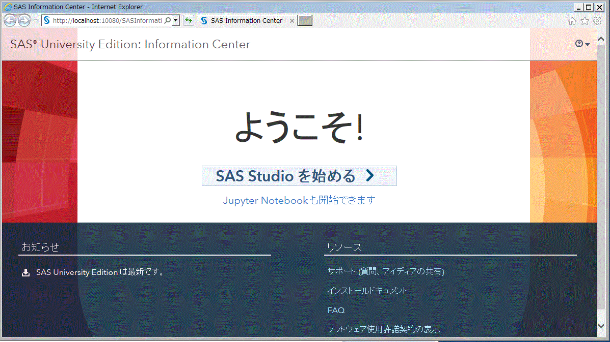610x342 pixels.
Task: Expand the address bar autocomplete dropdown arrow
Action: tap(176, 20)
